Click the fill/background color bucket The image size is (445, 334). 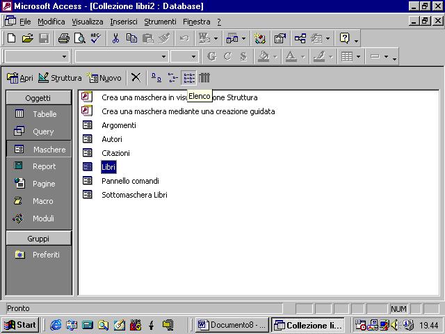click(x=264, y=56)
